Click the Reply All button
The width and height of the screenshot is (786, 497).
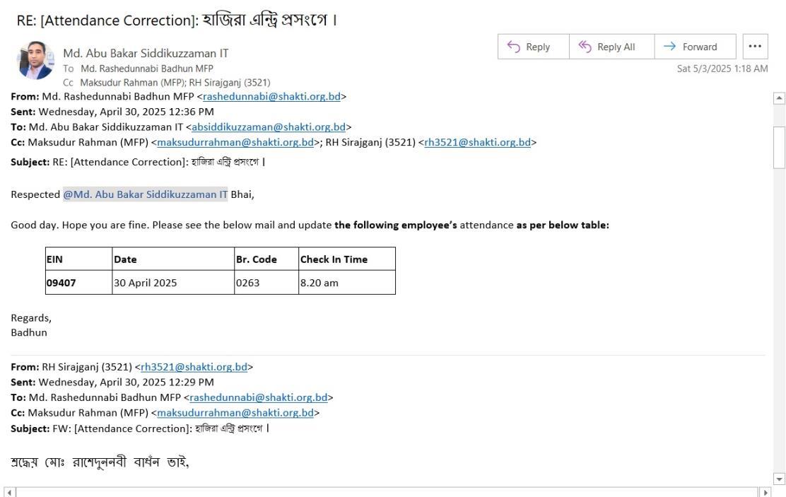point(611,47)
